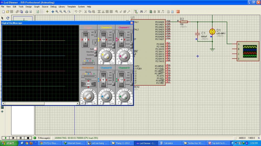Screen dimensions: 261x146
Task: Toggle Channel A Invert button
Action: 114,44
